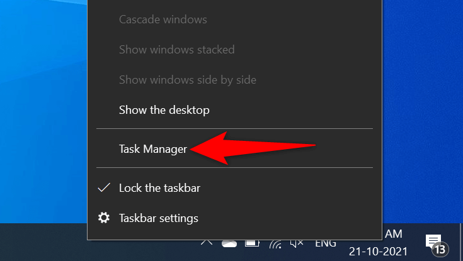Click the notification count badge showing 13
The height and width of the screenshot is (261, 463).
(440, 250)
